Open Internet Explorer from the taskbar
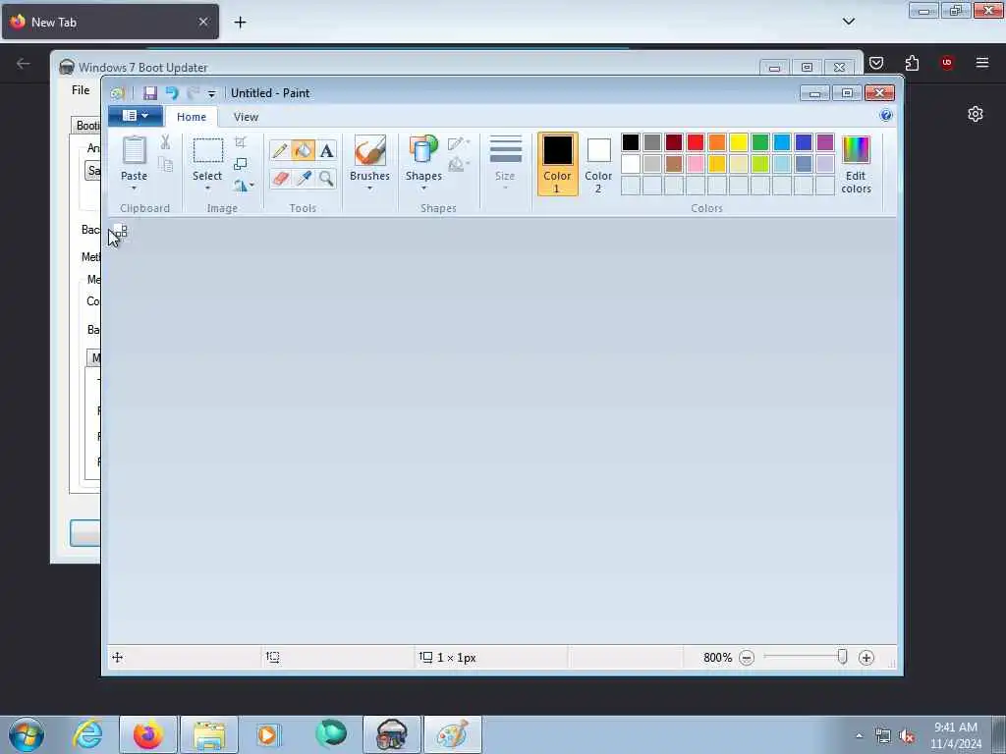This screenshot has width=1006, height=754. click(x=87, y=734)
